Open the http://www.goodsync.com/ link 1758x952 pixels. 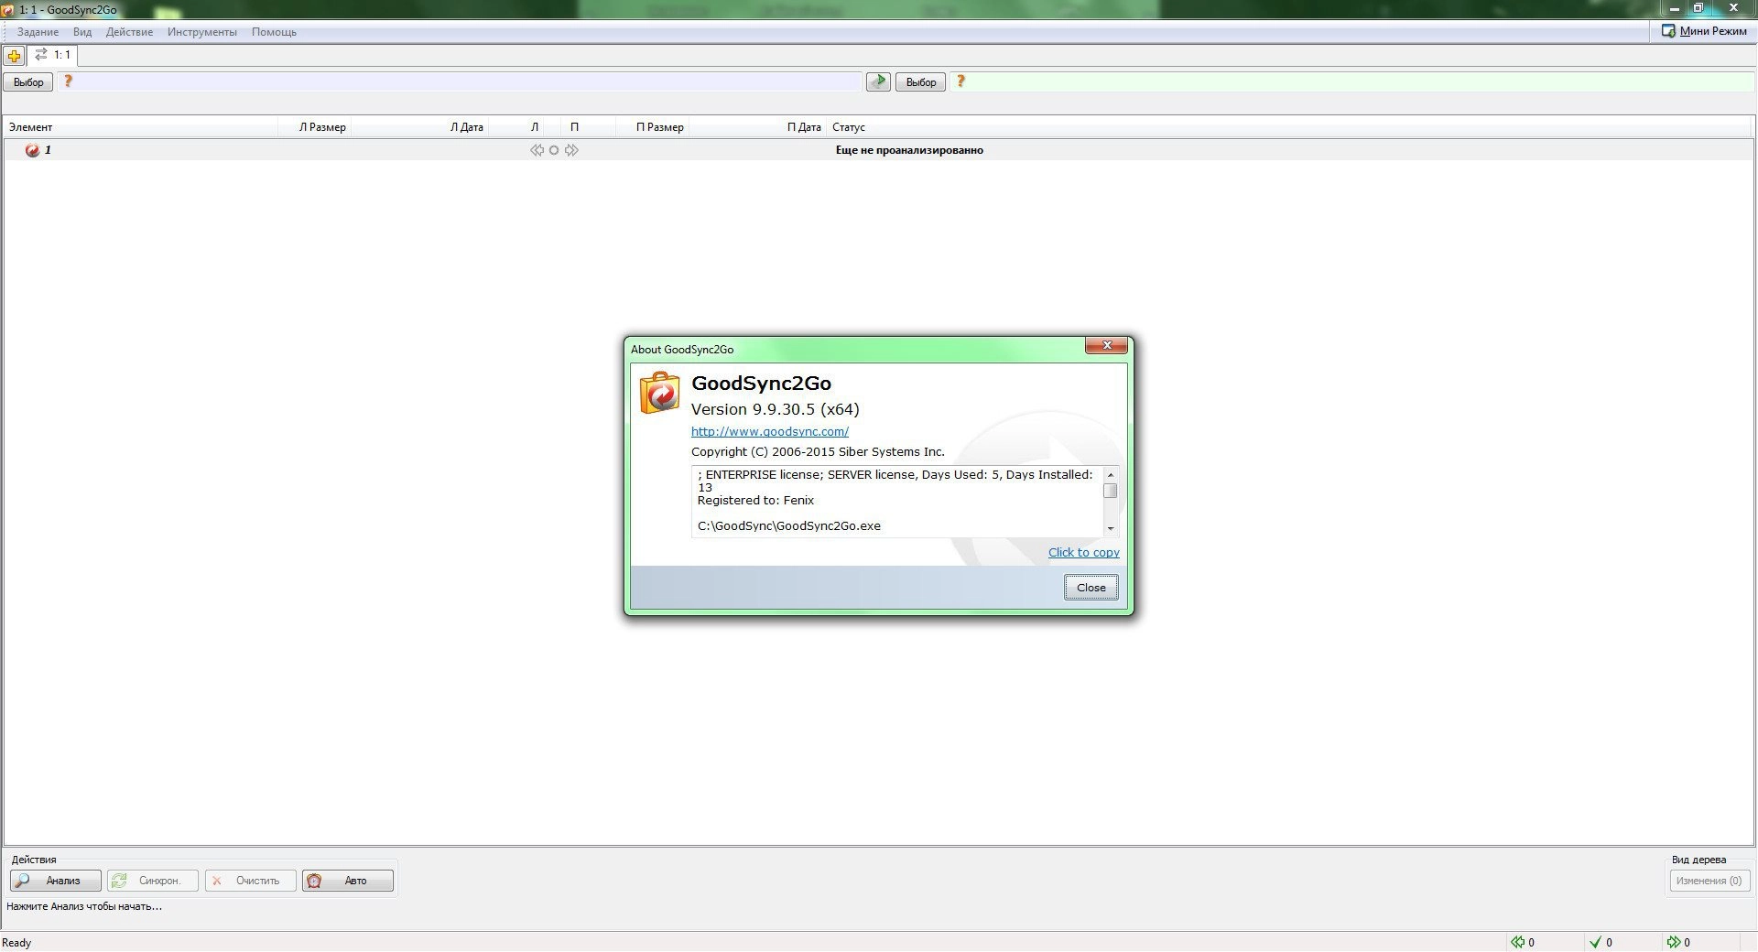[x=769, y=431]
